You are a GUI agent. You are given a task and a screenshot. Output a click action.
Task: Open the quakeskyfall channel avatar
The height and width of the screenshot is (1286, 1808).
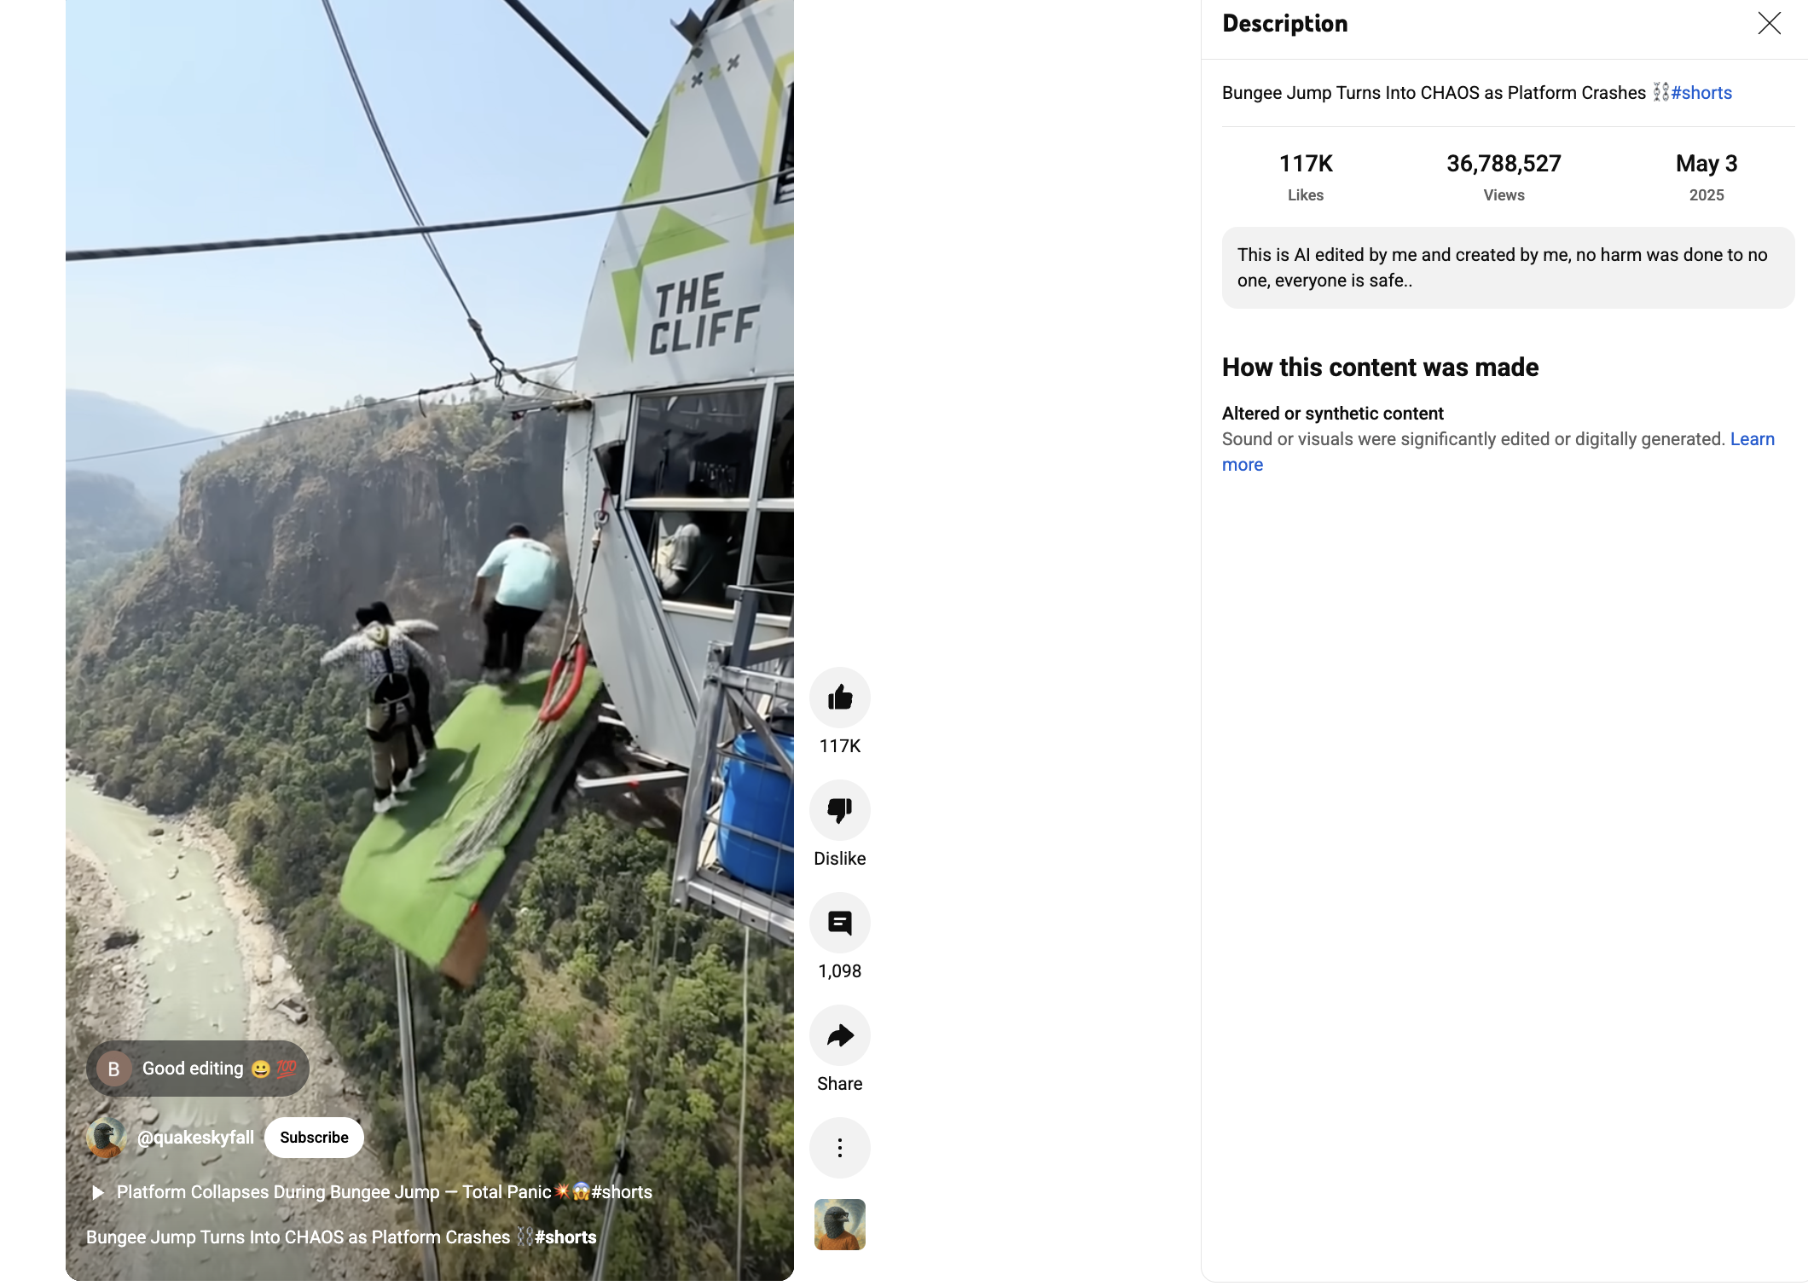tap(107, 1138)
